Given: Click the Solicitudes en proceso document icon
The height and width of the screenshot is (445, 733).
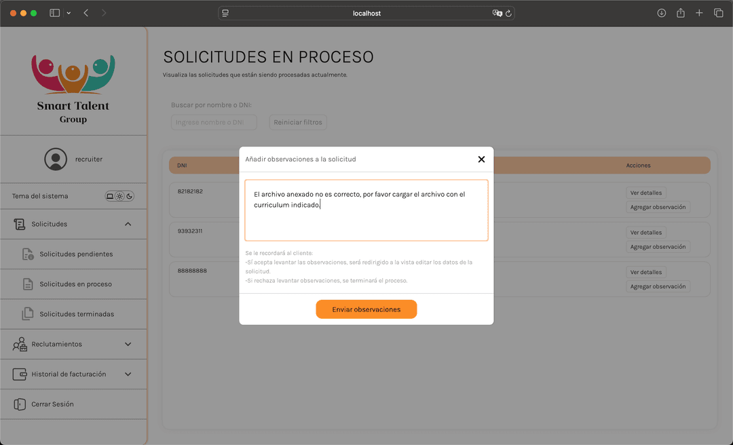Looking at the screenshot, I should coord(28,284).
